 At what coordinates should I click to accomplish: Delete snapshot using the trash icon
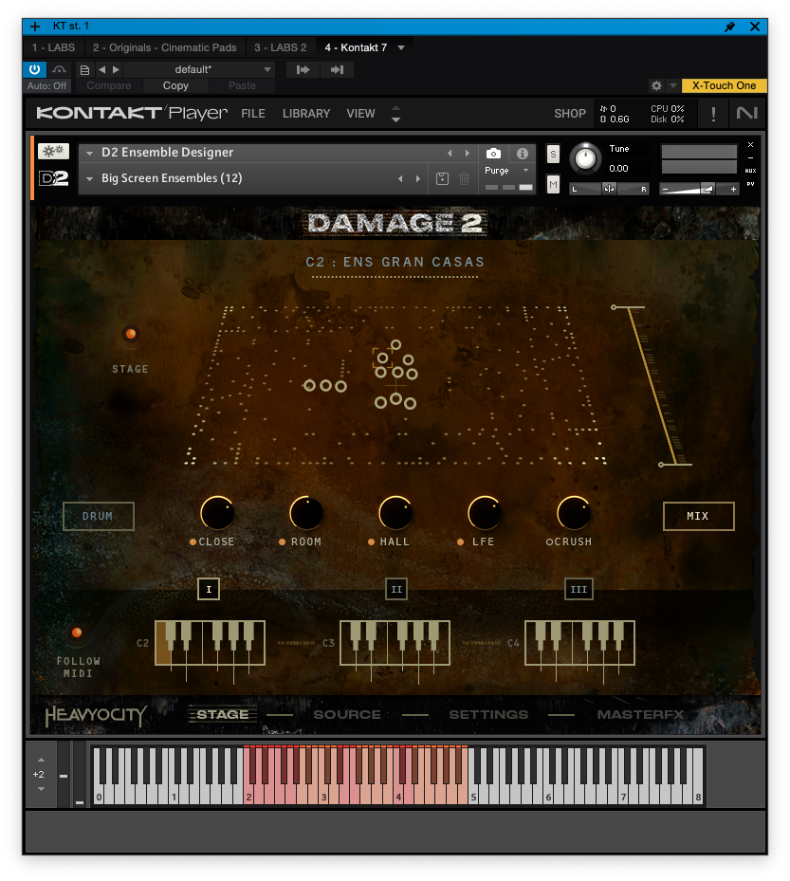(x=464, y=178)
